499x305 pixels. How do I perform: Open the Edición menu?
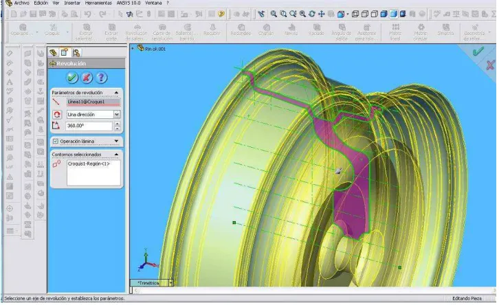click(x=41, y=3)
